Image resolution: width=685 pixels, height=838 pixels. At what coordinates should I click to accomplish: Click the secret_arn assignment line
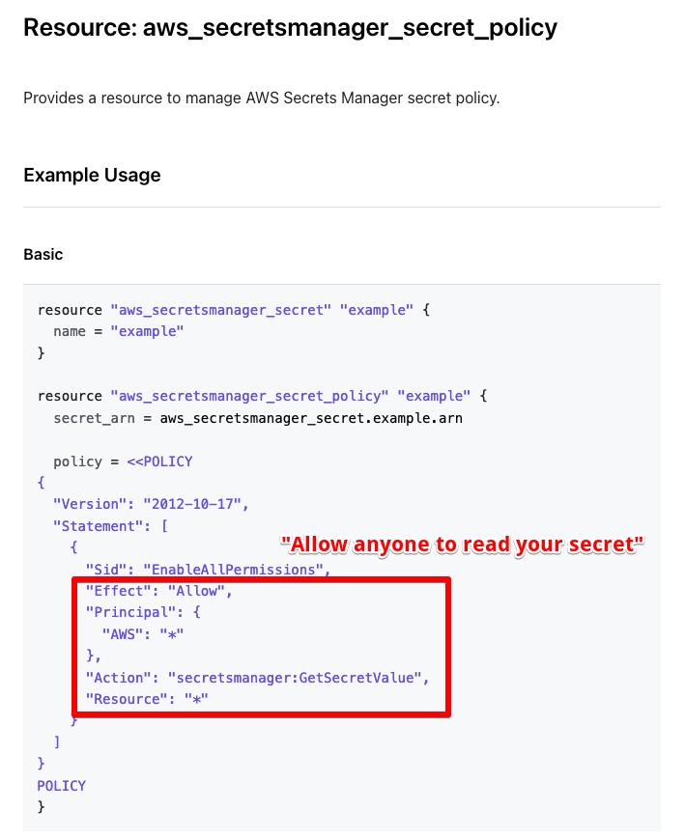coord(258,418)
